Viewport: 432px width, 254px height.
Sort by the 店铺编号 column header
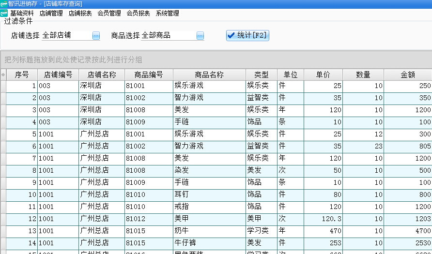click(x=58, y=75)
